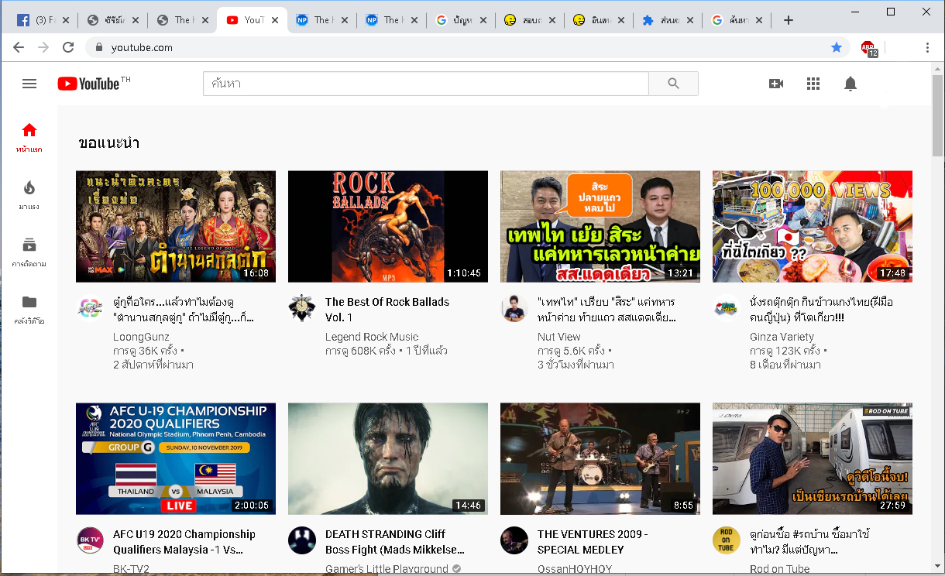Open the "เทพไท" เปรียบ "สิระ" video title
The height and width of the screenshot is (576, 945).
point(607,310)
